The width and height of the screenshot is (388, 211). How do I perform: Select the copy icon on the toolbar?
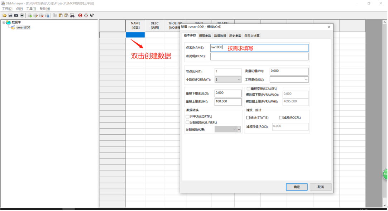click(55, 15)
